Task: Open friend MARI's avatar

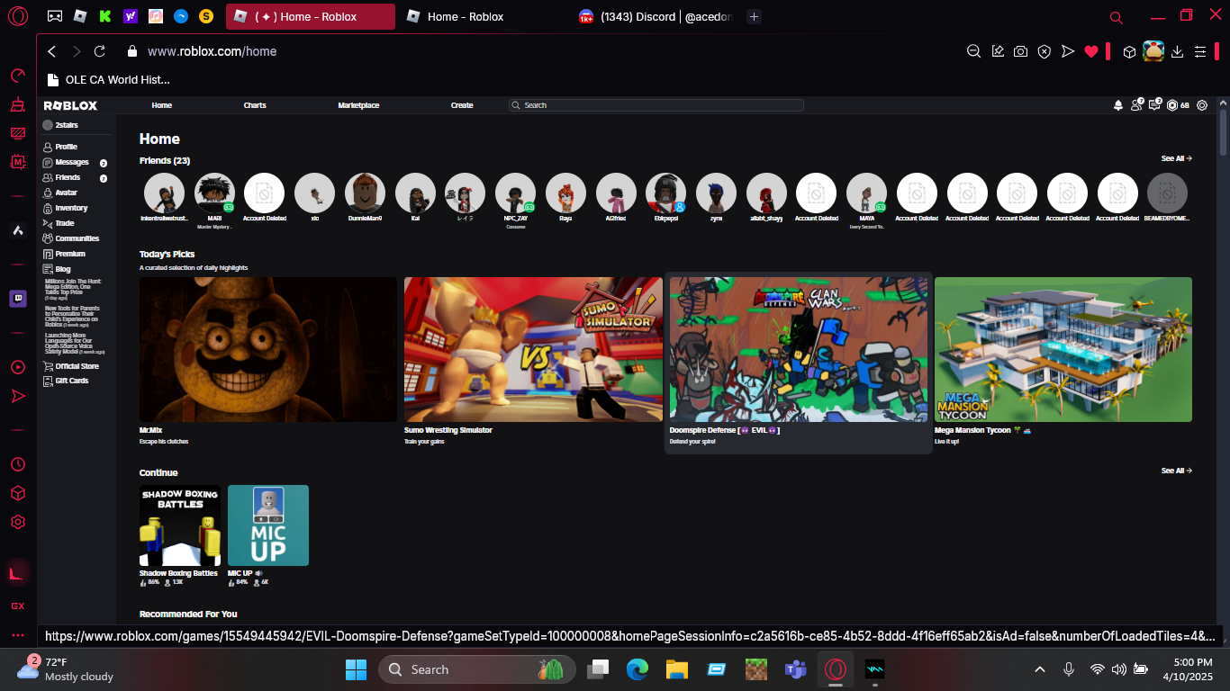Action: [214, 193]
